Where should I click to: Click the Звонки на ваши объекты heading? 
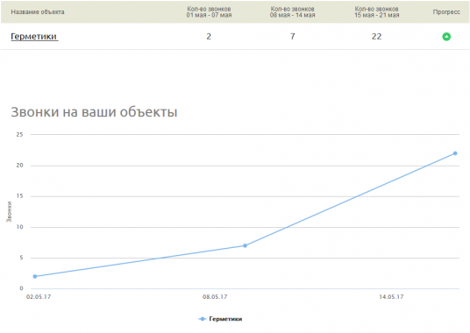(94, 112)
